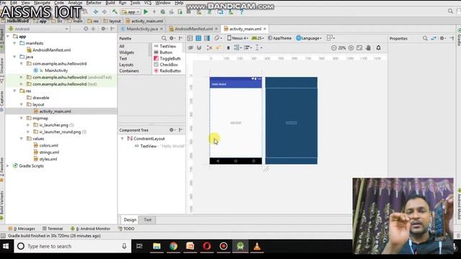Click the Palette search magnifier icon

point(164,38)
